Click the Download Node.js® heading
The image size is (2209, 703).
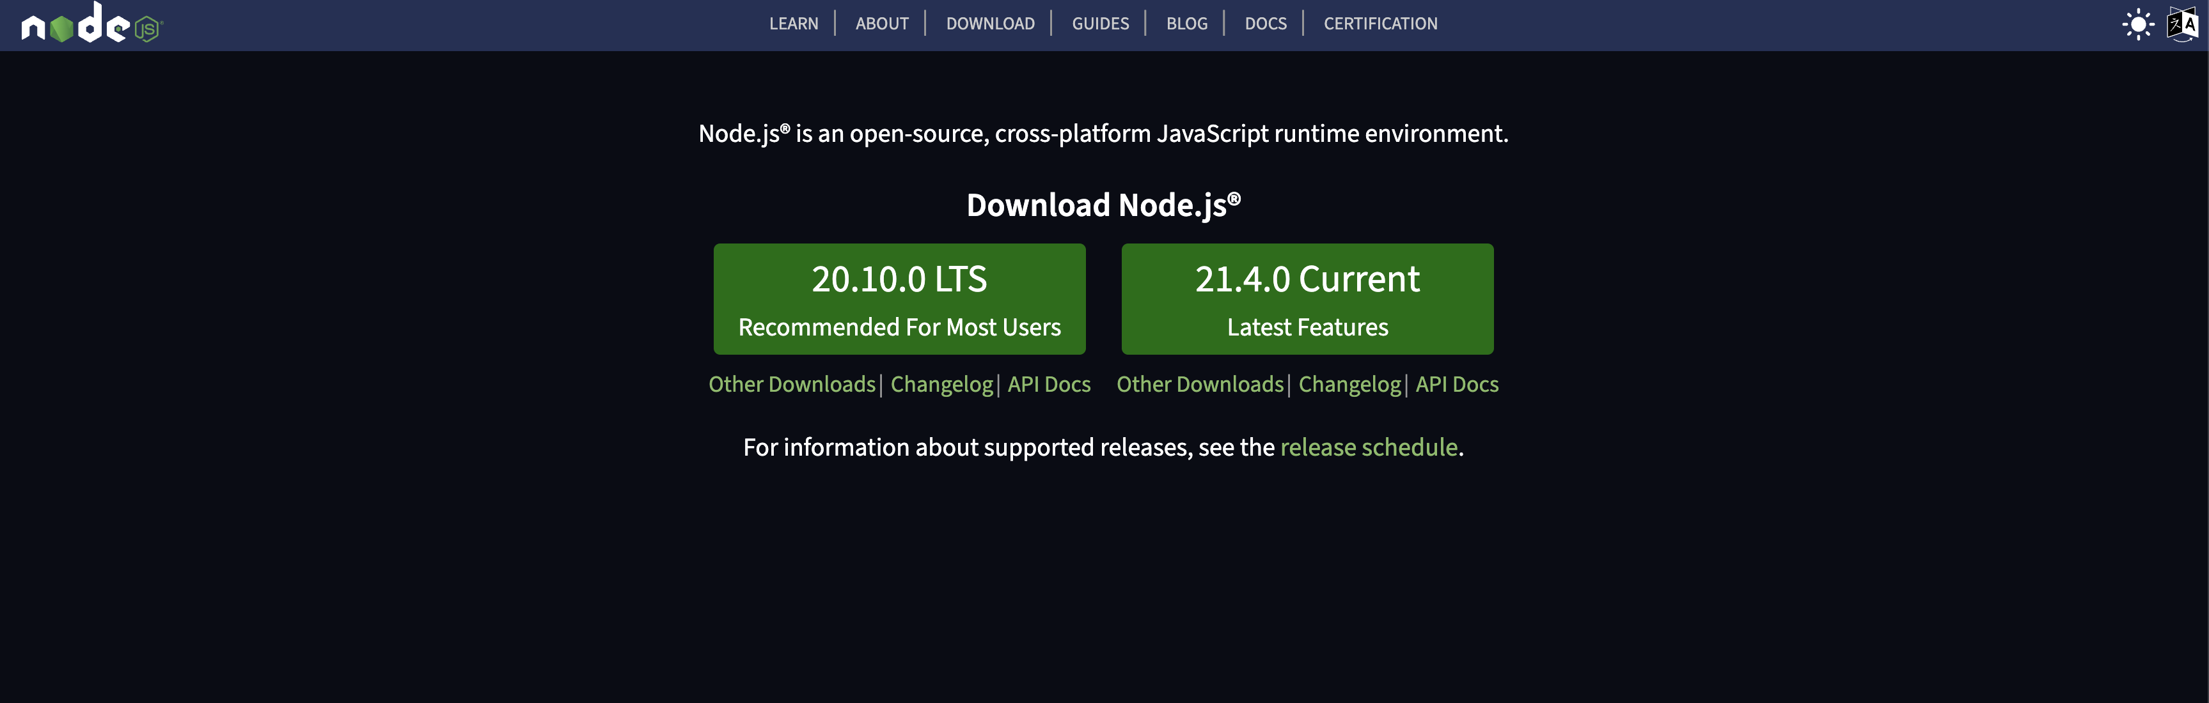coord(1104,205)
